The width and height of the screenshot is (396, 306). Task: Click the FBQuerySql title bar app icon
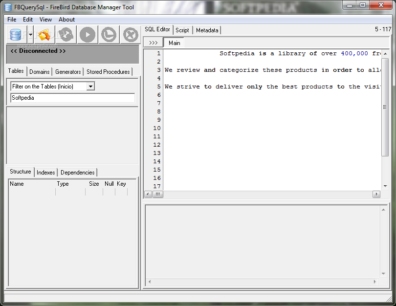8,7
